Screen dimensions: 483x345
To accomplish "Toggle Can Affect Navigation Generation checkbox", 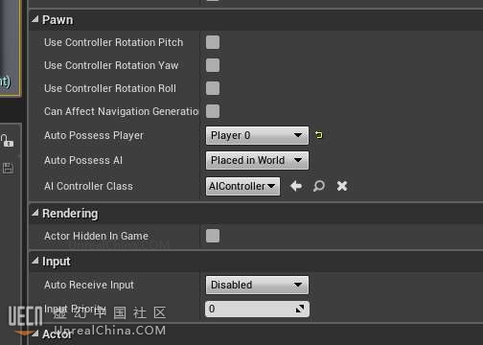I will [x=213, y=111].
